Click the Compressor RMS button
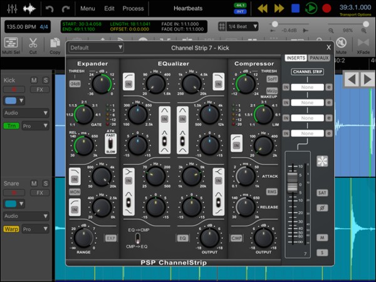 coord(272,192)
